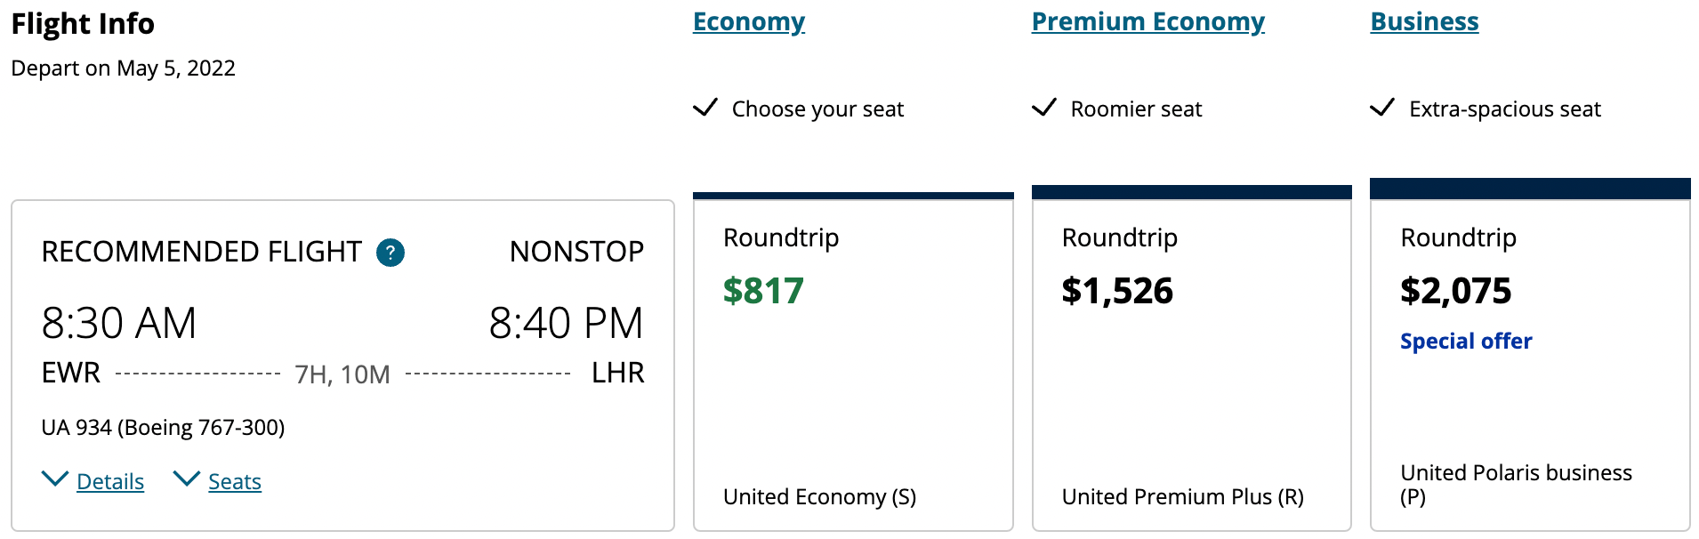This screenshot has width=1699, height=539.
Task: Select the Business roundtrip fare card
Action: (x=1530, y=356)
